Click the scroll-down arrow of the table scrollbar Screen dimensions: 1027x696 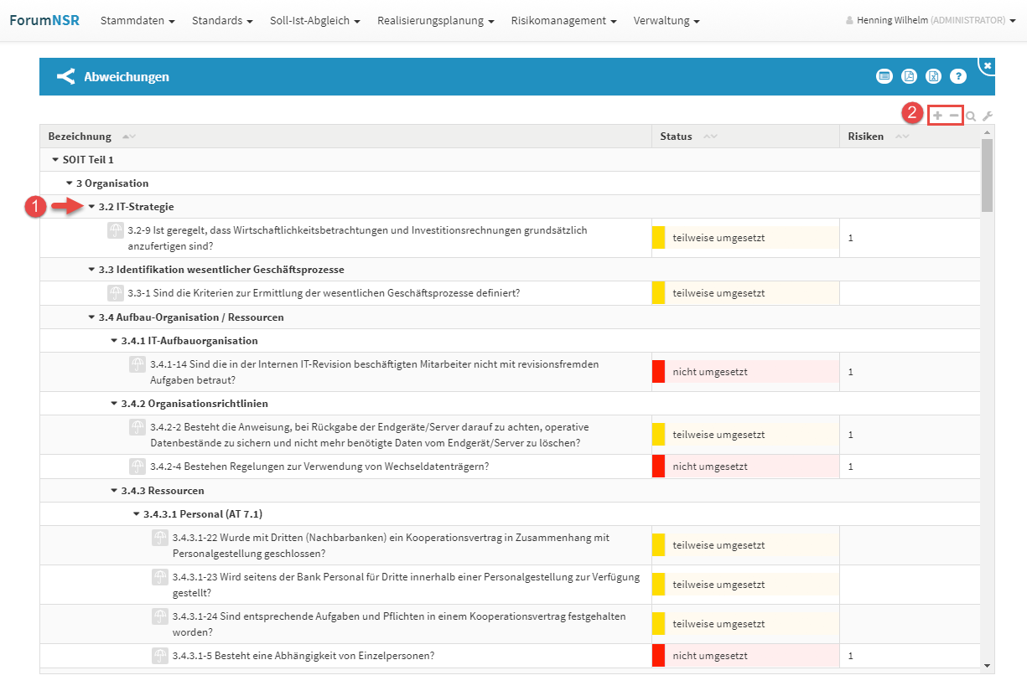987,665
